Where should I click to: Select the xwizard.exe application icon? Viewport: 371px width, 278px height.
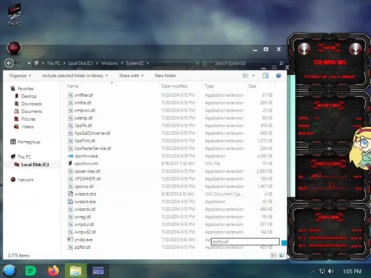tap(70, 201)
